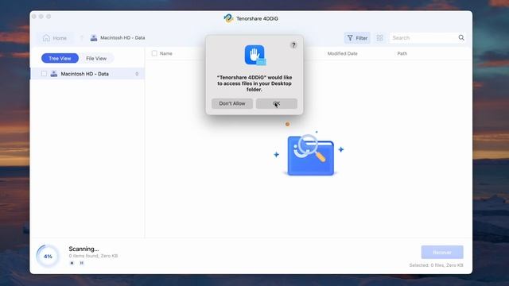Click the scanning folder illustration
This screenshot has width=509, height=286.
tap(310, 155)
